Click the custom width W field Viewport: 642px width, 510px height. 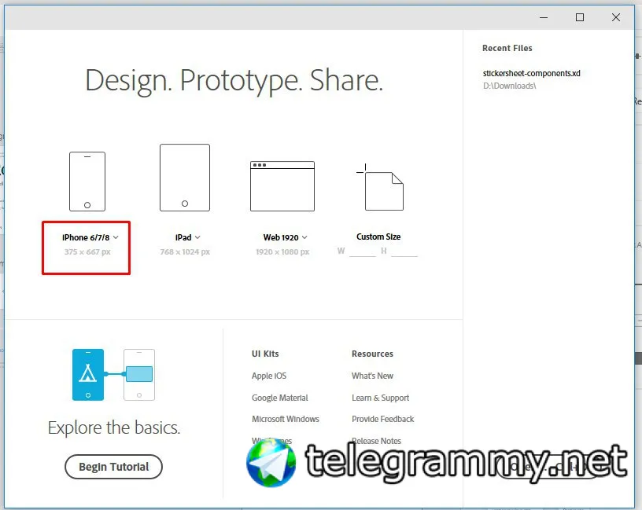[x=363, y=251]
